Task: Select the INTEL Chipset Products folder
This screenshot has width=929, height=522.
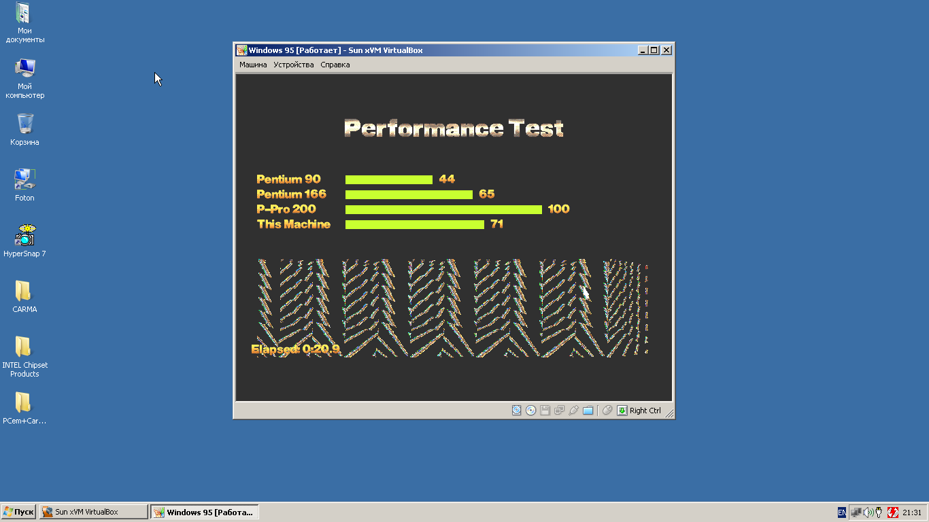Action: [24, 357]
